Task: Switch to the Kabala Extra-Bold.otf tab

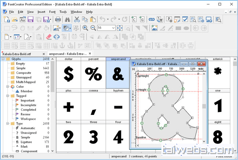Action: [18, 54]
